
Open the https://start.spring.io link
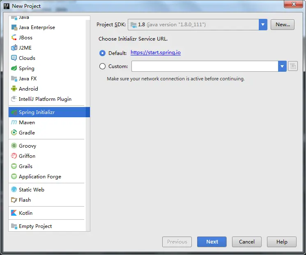click(156, 52)
